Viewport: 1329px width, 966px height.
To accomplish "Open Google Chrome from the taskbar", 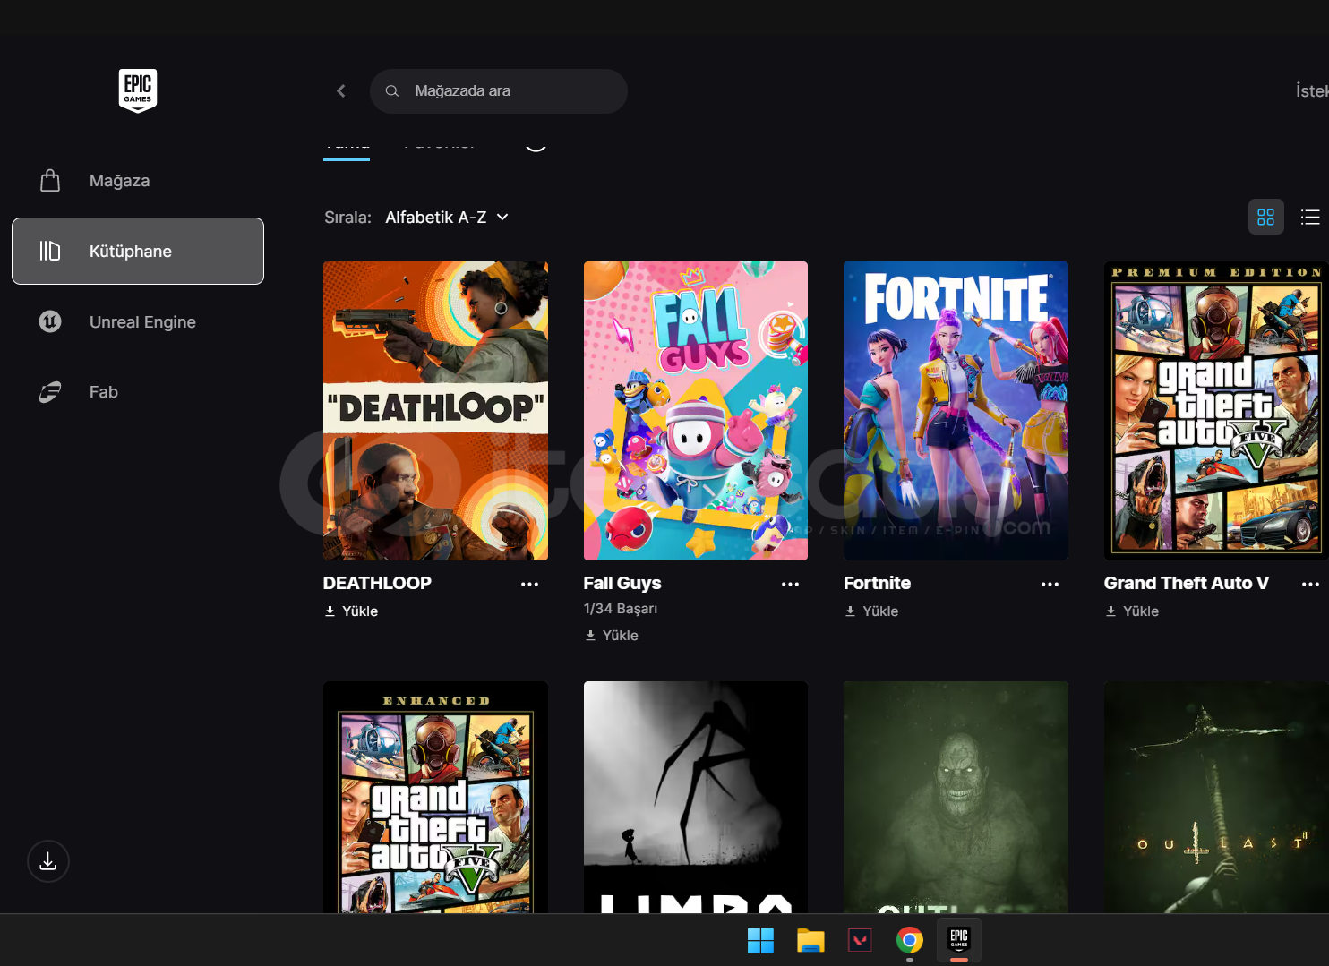I will pyautogui.click(x=910, y=940).
